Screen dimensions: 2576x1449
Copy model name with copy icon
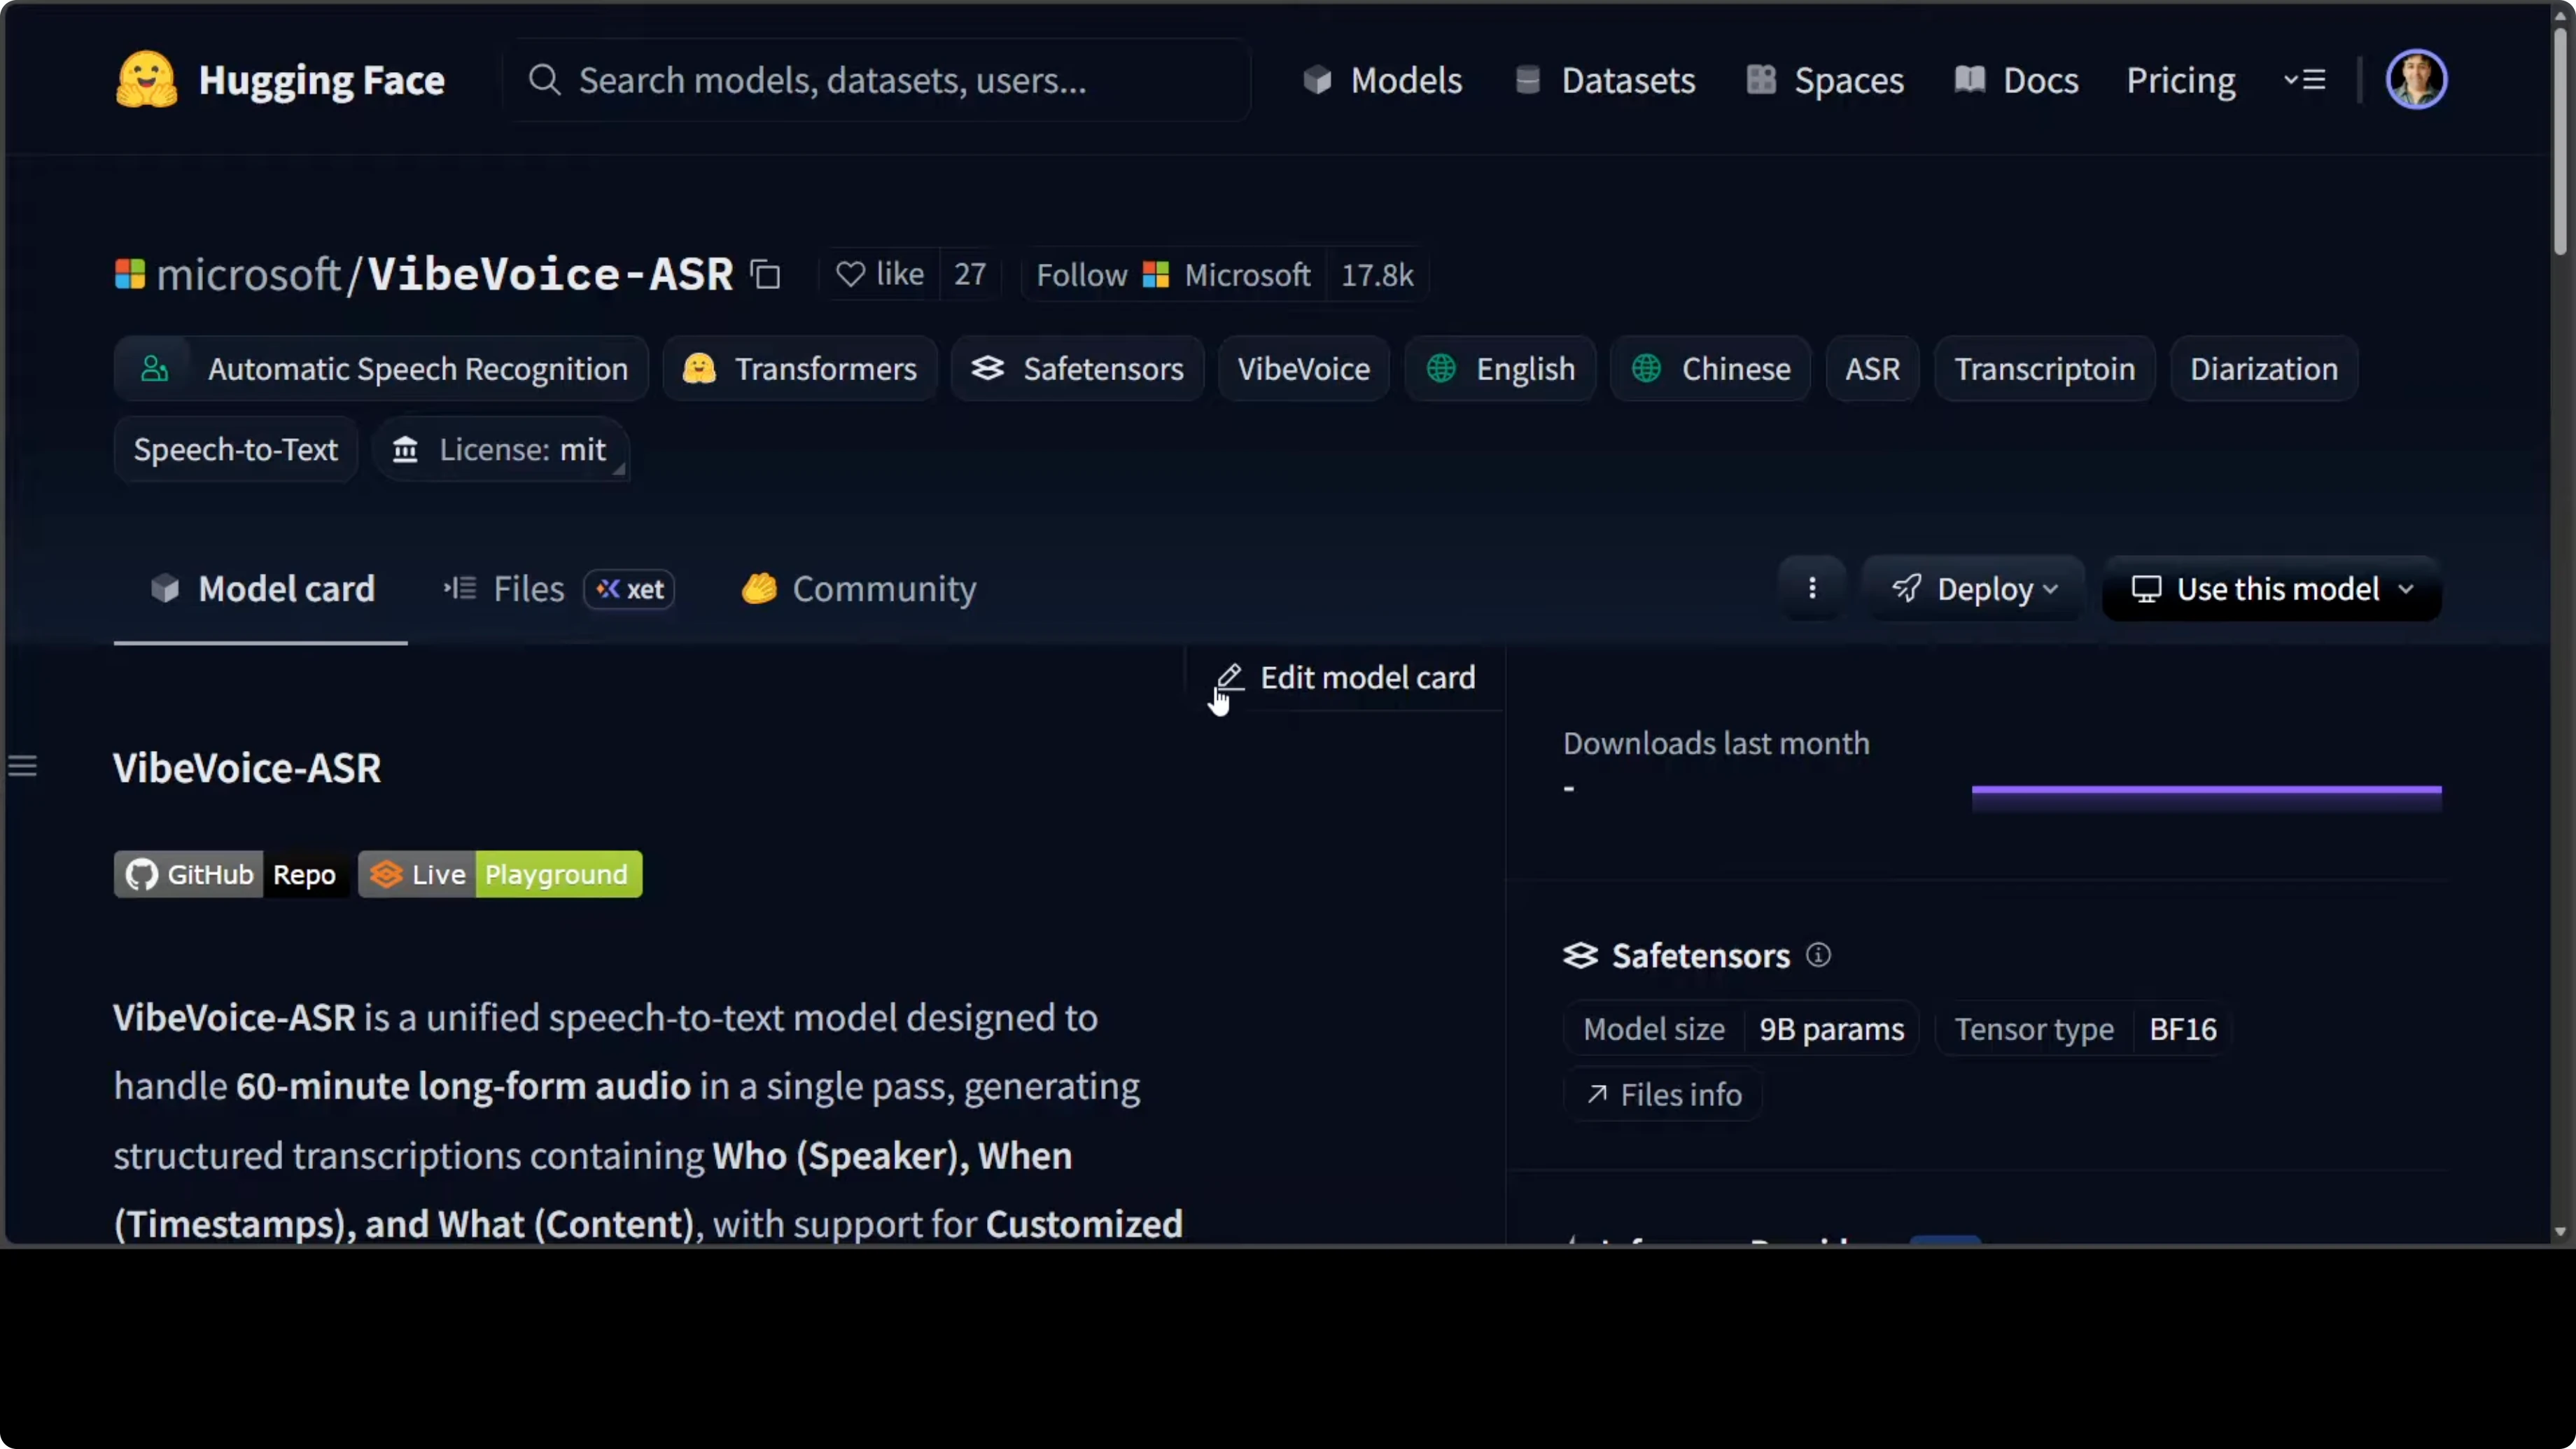766,274
